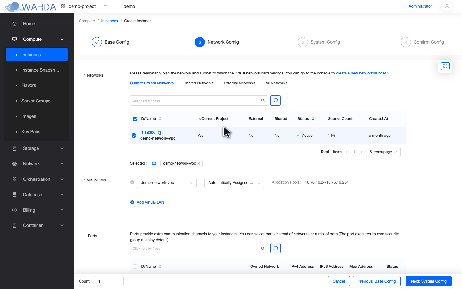Open Key Pairs in the sidebar
This screenshot has height=289, width=462.
37,132
